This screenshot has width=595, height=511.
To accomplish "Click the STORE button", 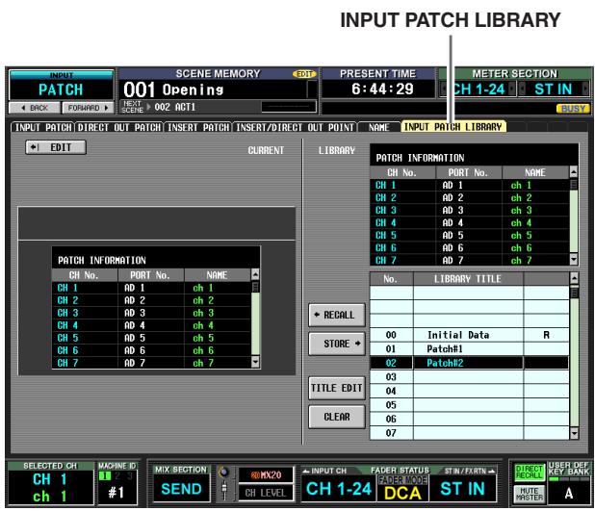I will point(337,344).
